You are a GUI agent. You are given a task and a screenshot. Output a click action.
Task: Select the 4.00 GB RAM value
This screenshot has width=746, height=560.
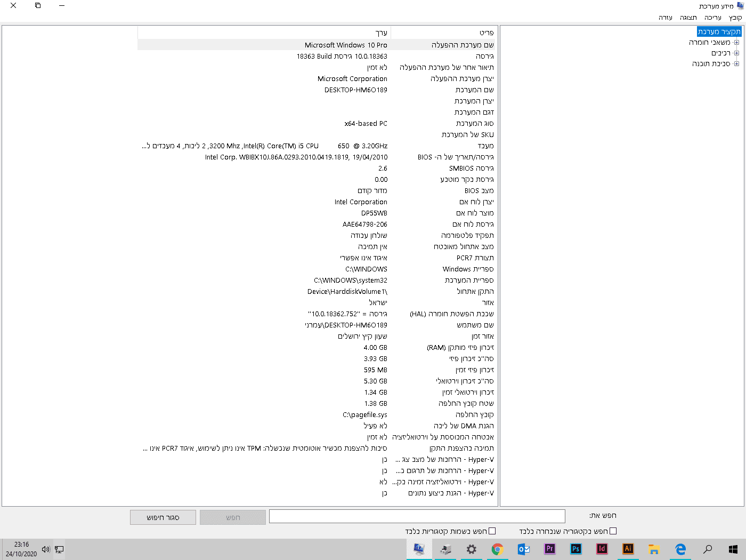pos(375,347)
